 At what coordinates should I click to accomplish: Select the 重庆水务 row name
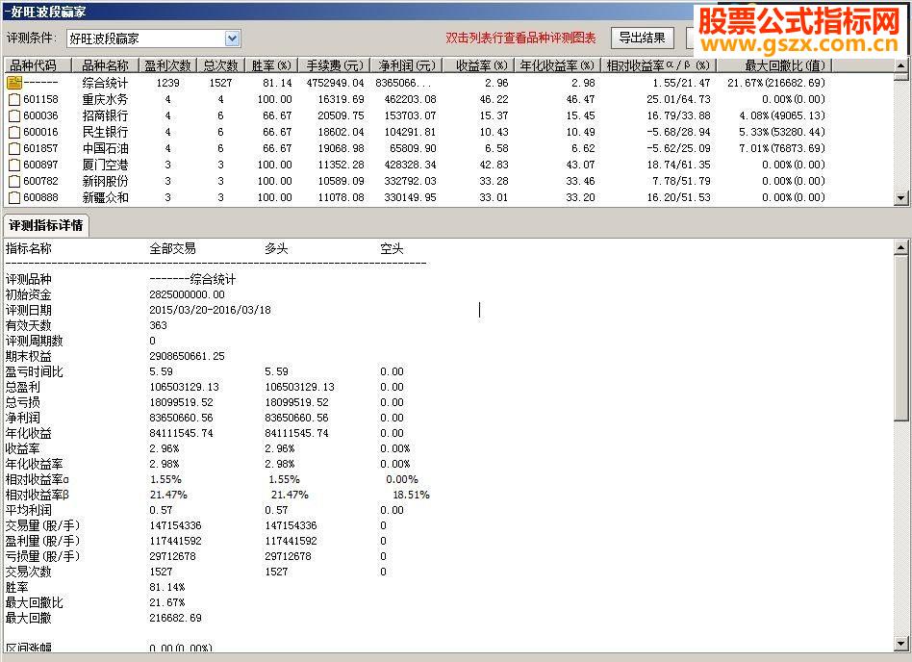pyautogui.click(x=105, y=99)
